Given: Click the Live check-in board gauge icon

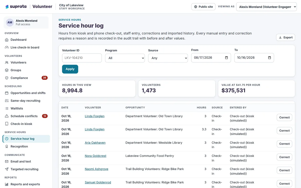Looking at the screenshot, I should (7, 47).
